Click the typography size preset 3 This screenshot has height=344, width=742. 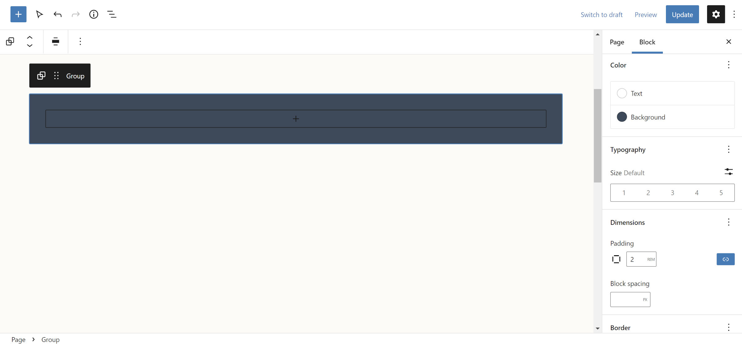point(672,193)
